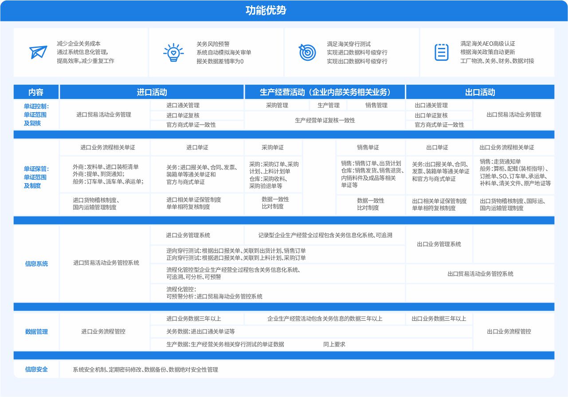Click the 销售管理 cell

[x=376, y=105]
